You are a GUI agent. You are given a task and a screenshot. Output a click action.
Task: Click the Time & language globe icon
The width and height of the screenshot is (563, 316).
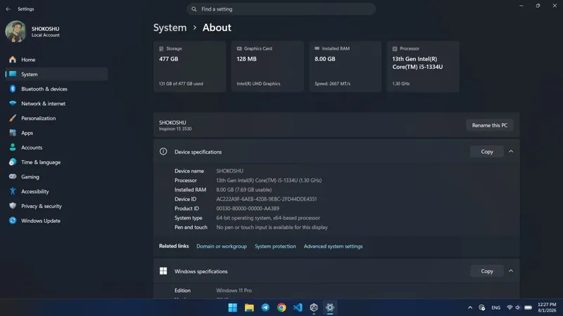click(x=13, y=162)
